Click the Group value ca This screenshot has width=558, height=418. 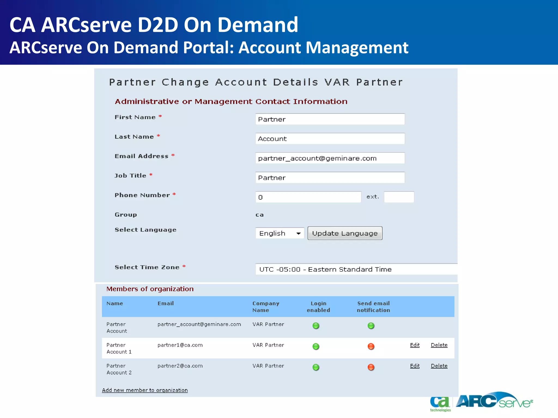click(x=259, y=215)
